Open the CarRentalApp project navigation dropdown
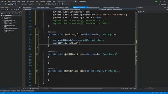The image size is (168, 94). click(x=41, y=9)
